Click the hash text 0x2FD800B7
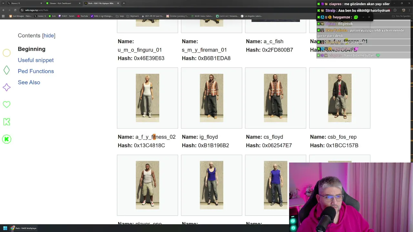This screenshot has width=413, height=232. 277,50
